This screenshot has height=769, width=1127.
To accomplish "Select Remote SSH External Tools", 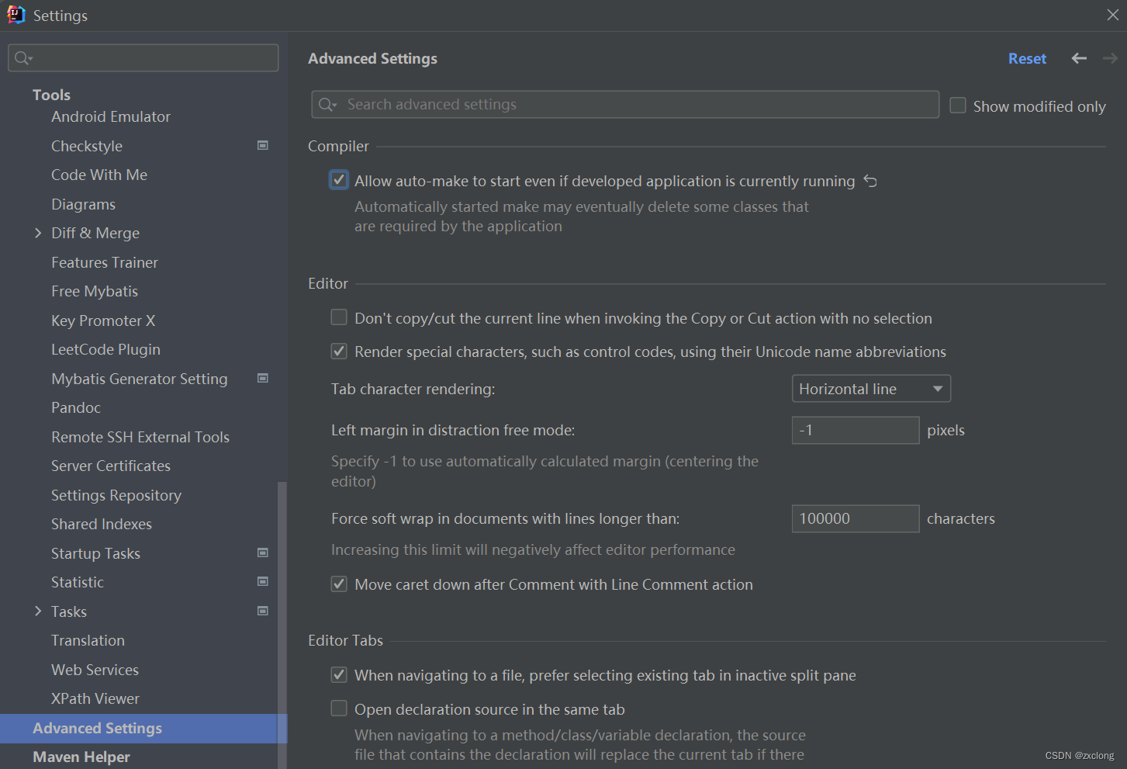I will coord(140,437).
